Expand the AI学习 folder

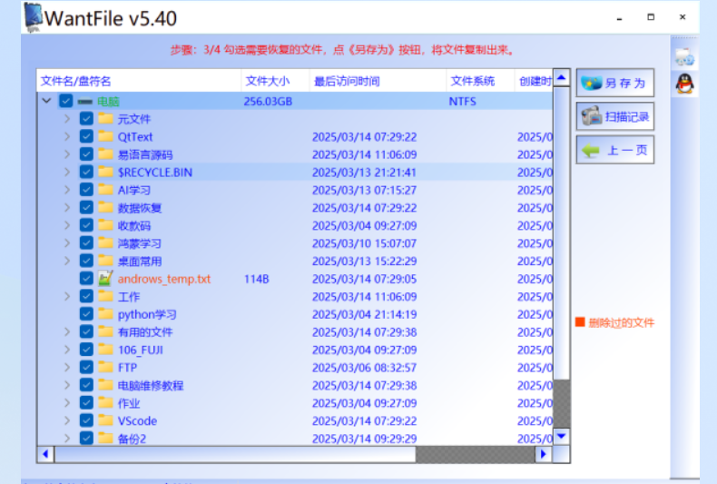(67, 190)
